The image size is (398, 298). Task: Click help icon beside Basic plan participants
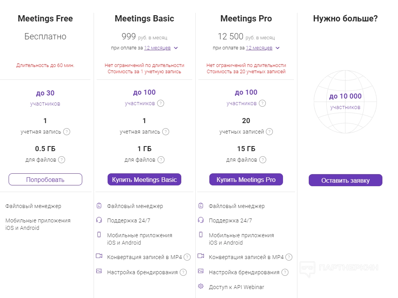[x=161, y=103]
